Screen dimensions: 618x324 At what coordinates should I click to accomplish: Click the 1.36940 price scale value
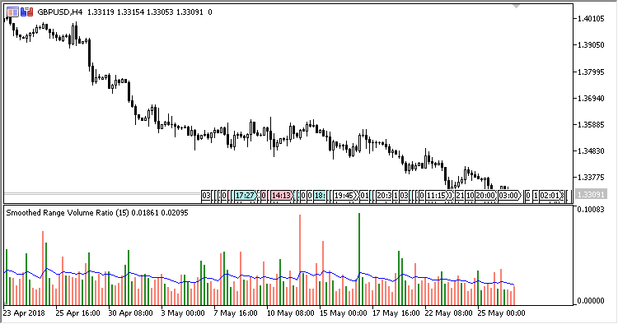pyautogui.click(x=591, y=99)
